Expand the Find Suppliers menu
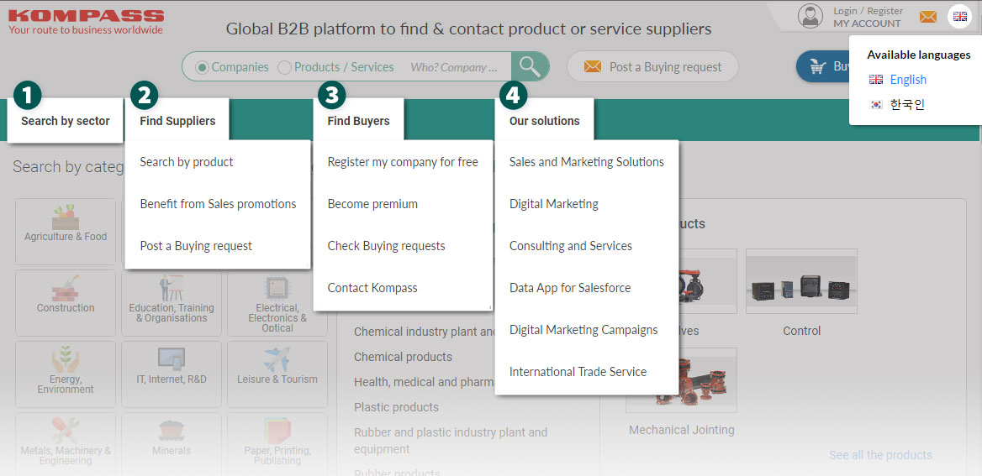The width and height of the screenshot is (982, 476). (x=177, y=121)
